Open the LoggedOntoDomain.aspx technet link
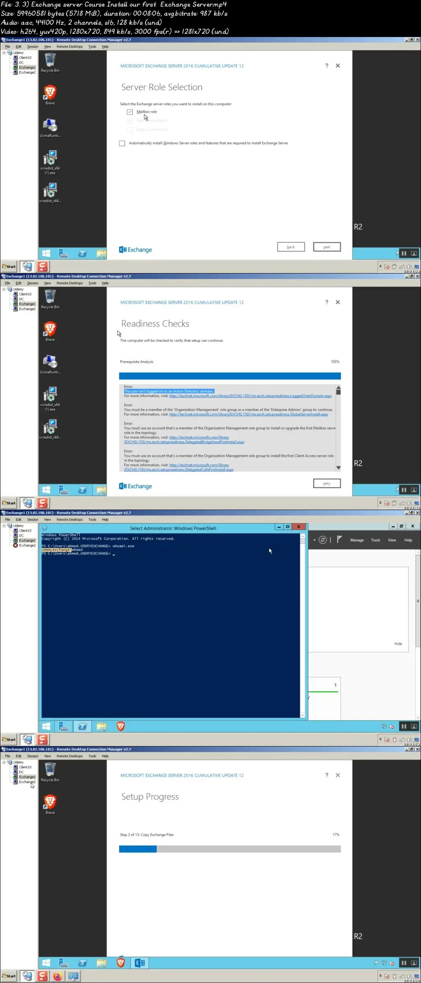Image resolution: width=421 pixels, height=983 pixels. 250,396
